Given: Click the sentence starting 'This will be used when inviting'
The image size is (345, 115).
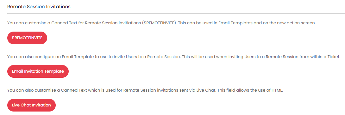Looking at the screenshot, I should [260, 57].
